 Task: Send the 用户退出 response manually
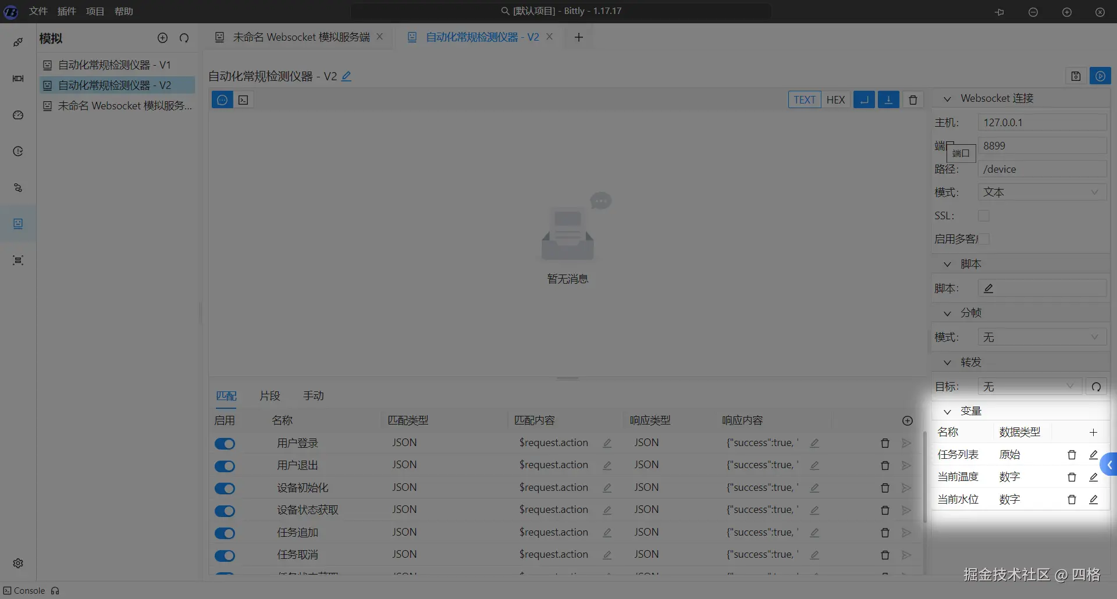tap(906, 465)
